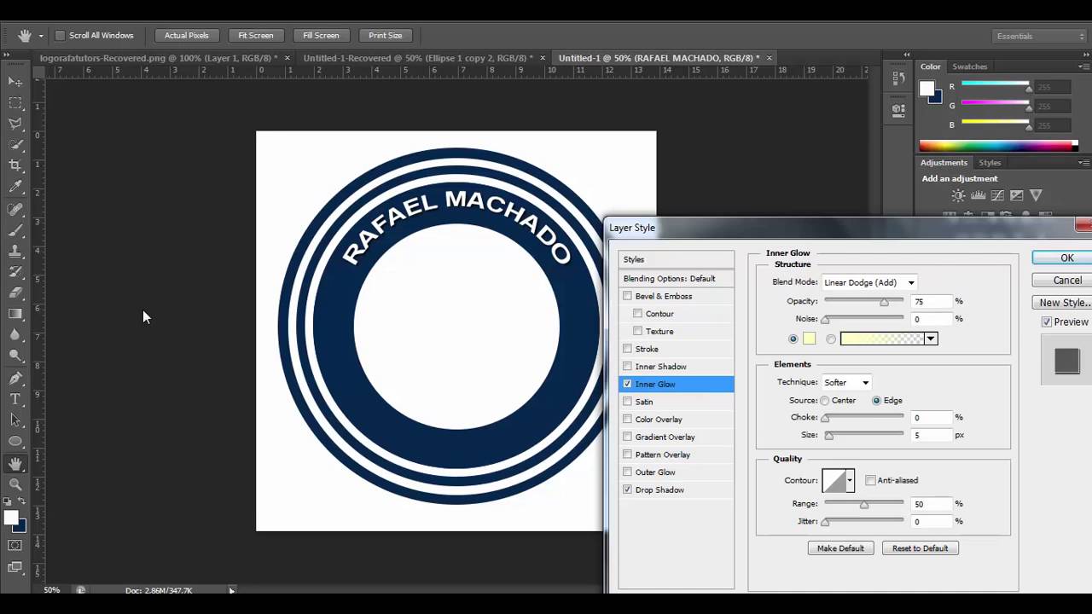Enable Bevel & Emboss style checkbox
1092x614 pixels.
click(x=628, y=296)
